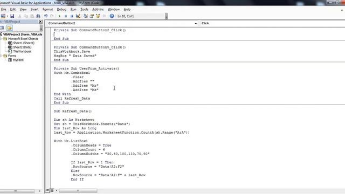Place cursor on line ThisWorkbook.Save

(x=72, y=52)
